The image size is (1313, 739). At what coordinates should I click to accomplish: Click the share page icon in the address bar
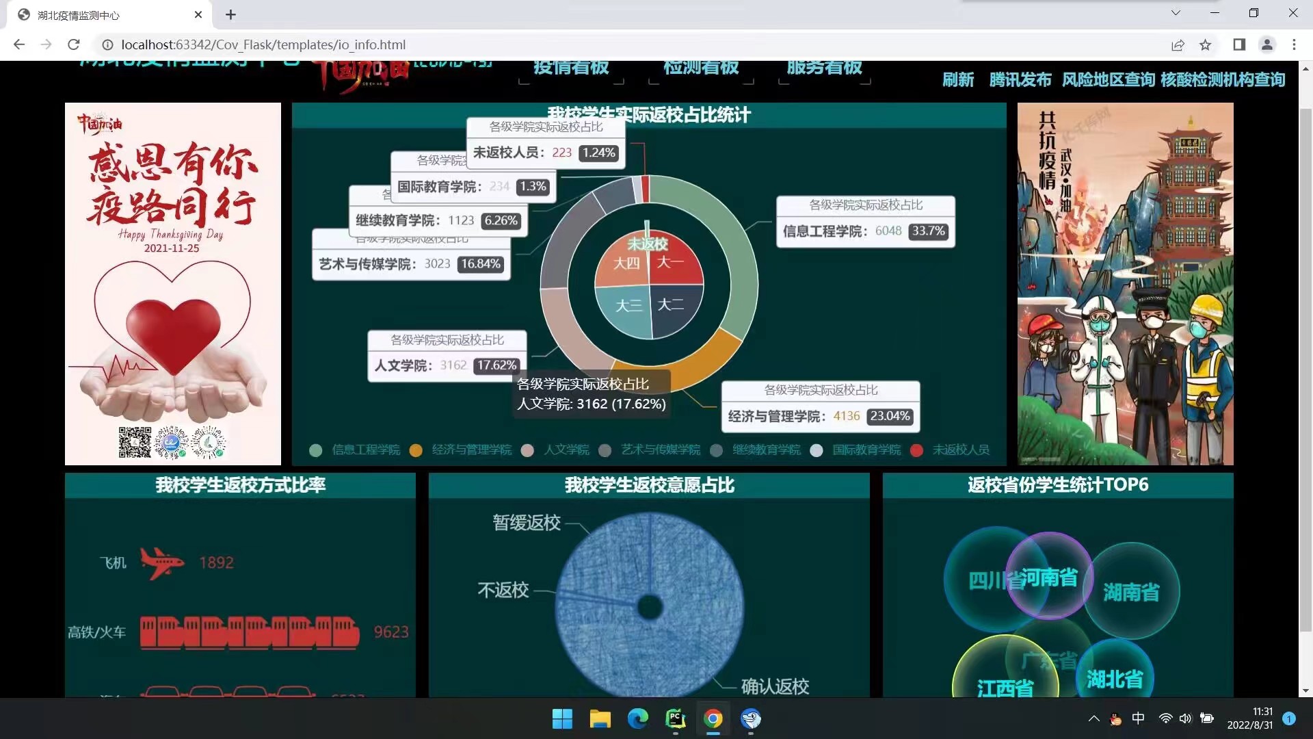(x=1178, y=44)
